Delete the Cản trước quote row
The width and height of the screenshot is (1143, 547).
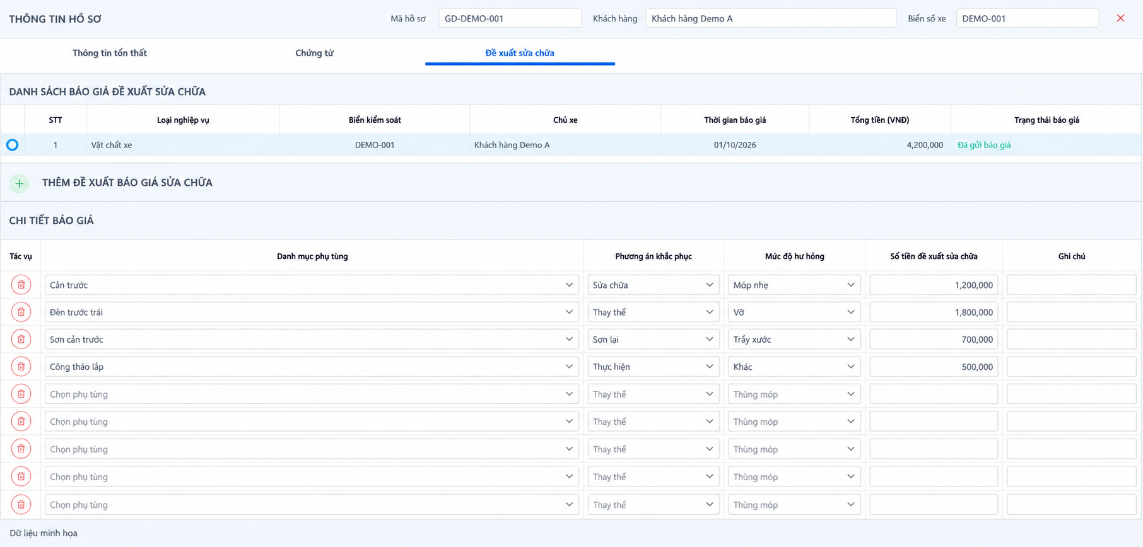pyautogui.click(x=21, y=285)
